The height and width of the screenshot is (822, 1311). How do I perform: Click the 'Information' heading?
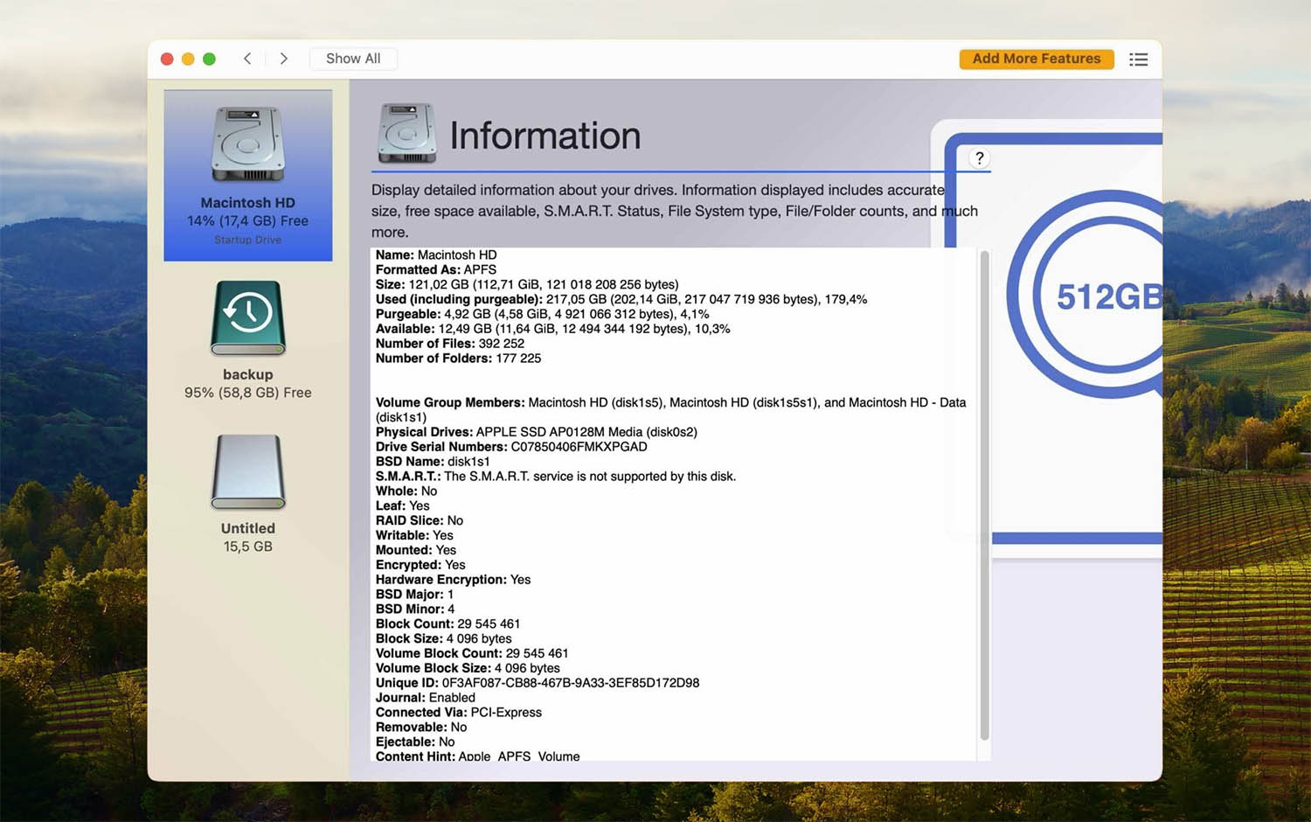click(545, 136)
